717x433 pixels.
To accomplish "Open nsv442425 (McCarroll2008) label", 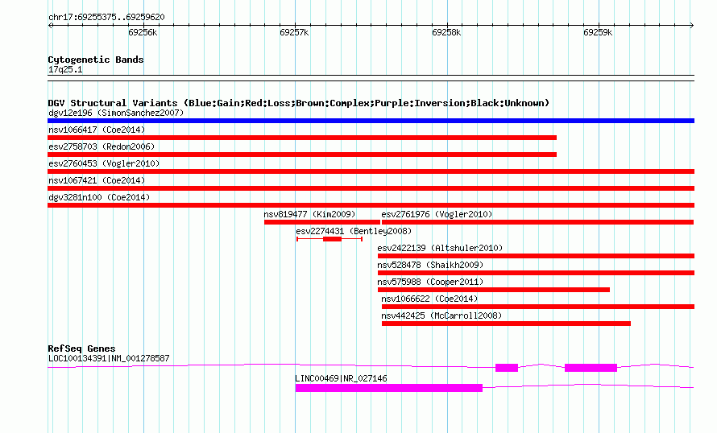I will (x=441, y=315).
